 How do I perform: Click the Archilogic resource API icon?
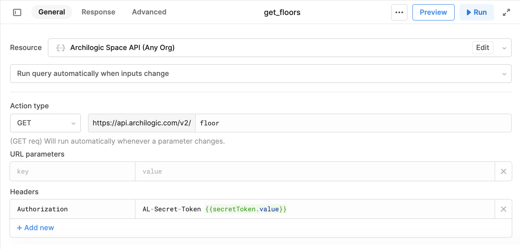point(61,48)
